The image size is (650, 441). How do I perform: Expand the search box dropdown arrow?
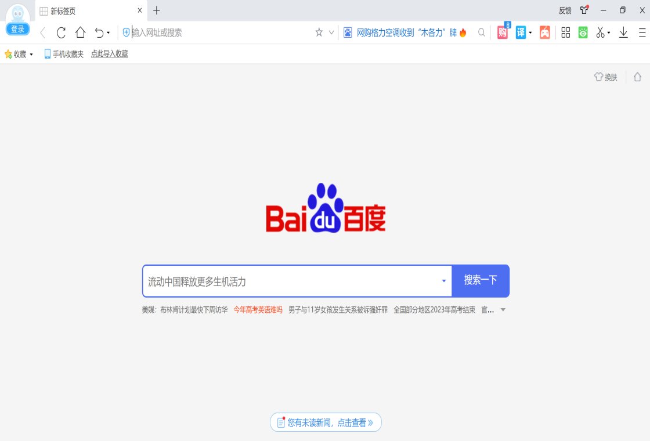pos(444,281)
